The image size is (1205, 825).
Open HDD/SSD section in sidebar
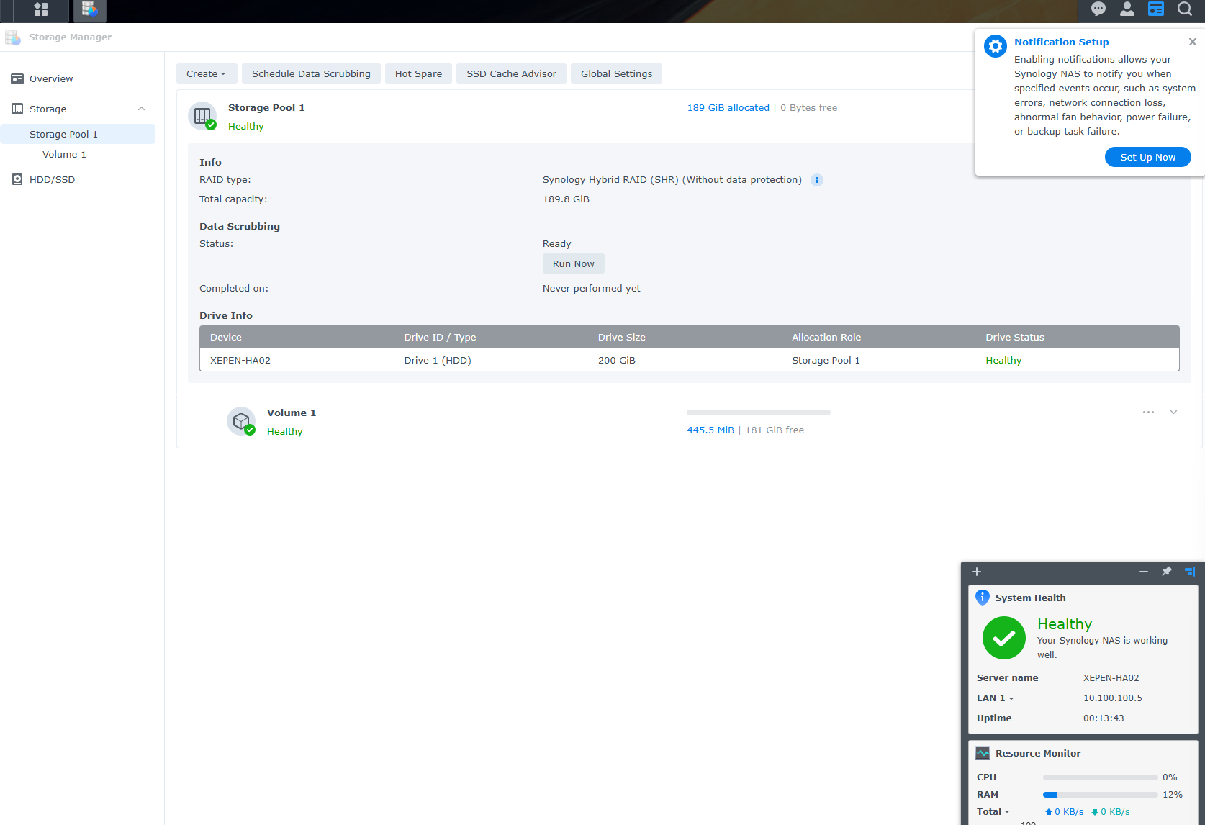coord(52,180)
